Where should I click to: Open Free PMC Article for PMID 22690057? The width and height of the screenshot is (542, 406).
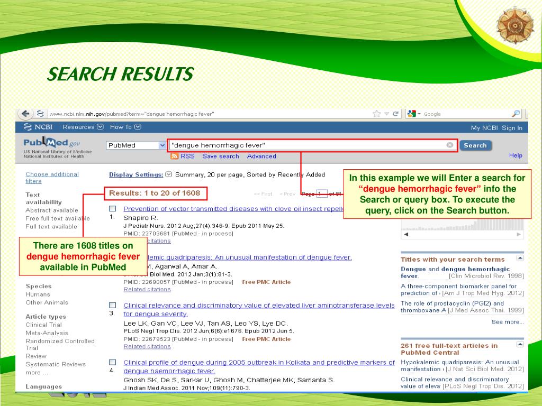[x=266, y=282]
